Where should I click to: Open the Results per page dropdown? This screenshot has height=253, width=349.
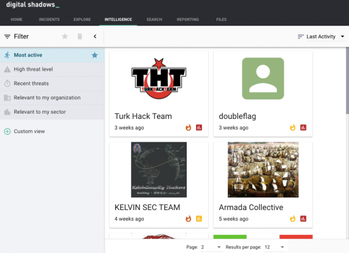[x=274, y=247]
